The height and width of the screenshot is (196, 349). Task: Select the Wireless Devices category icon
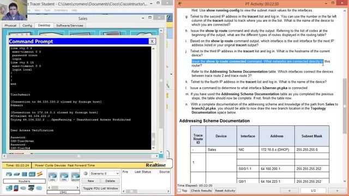coord(32,174)
